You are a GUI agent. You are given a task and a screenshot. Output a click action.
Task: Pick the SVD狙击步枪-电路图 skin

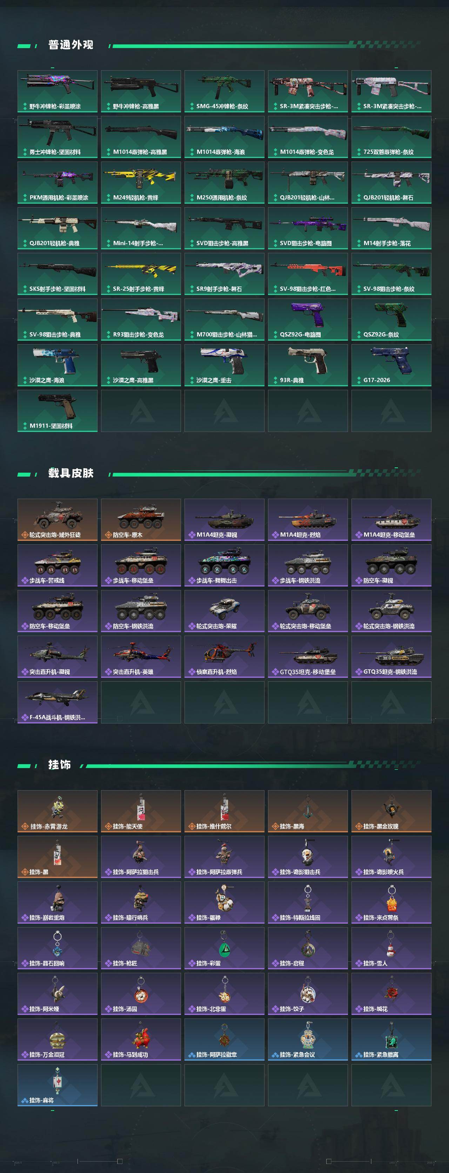click(x=308, y=228)
